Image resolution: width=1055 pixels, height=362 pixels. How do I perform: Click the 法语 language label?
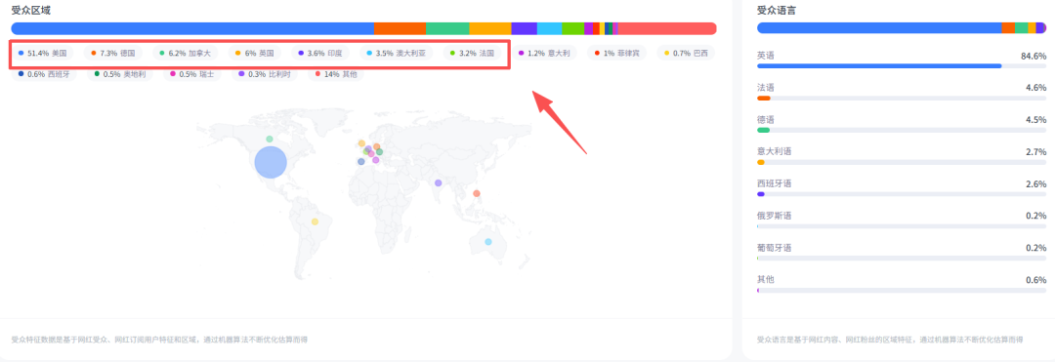click(x=766, y=87)
